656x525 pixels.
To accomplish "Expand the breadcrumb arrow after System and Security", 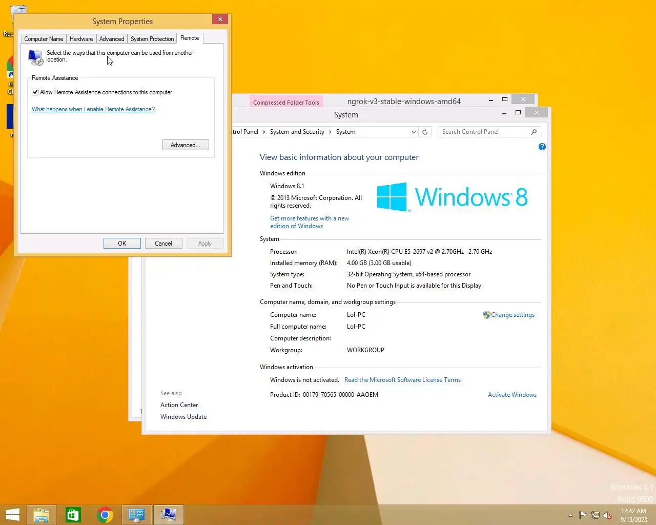I will 330,132.
